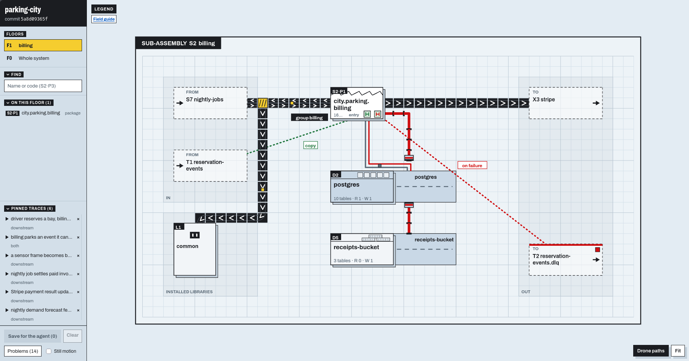Click the socket icon in the common library card
The width and height of the screenshot is (689, 361).
195,235
